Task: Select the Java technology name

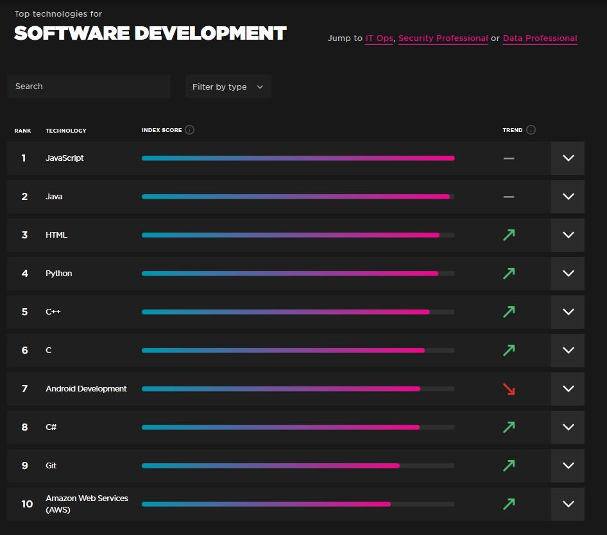Action: tap(54, 196)
